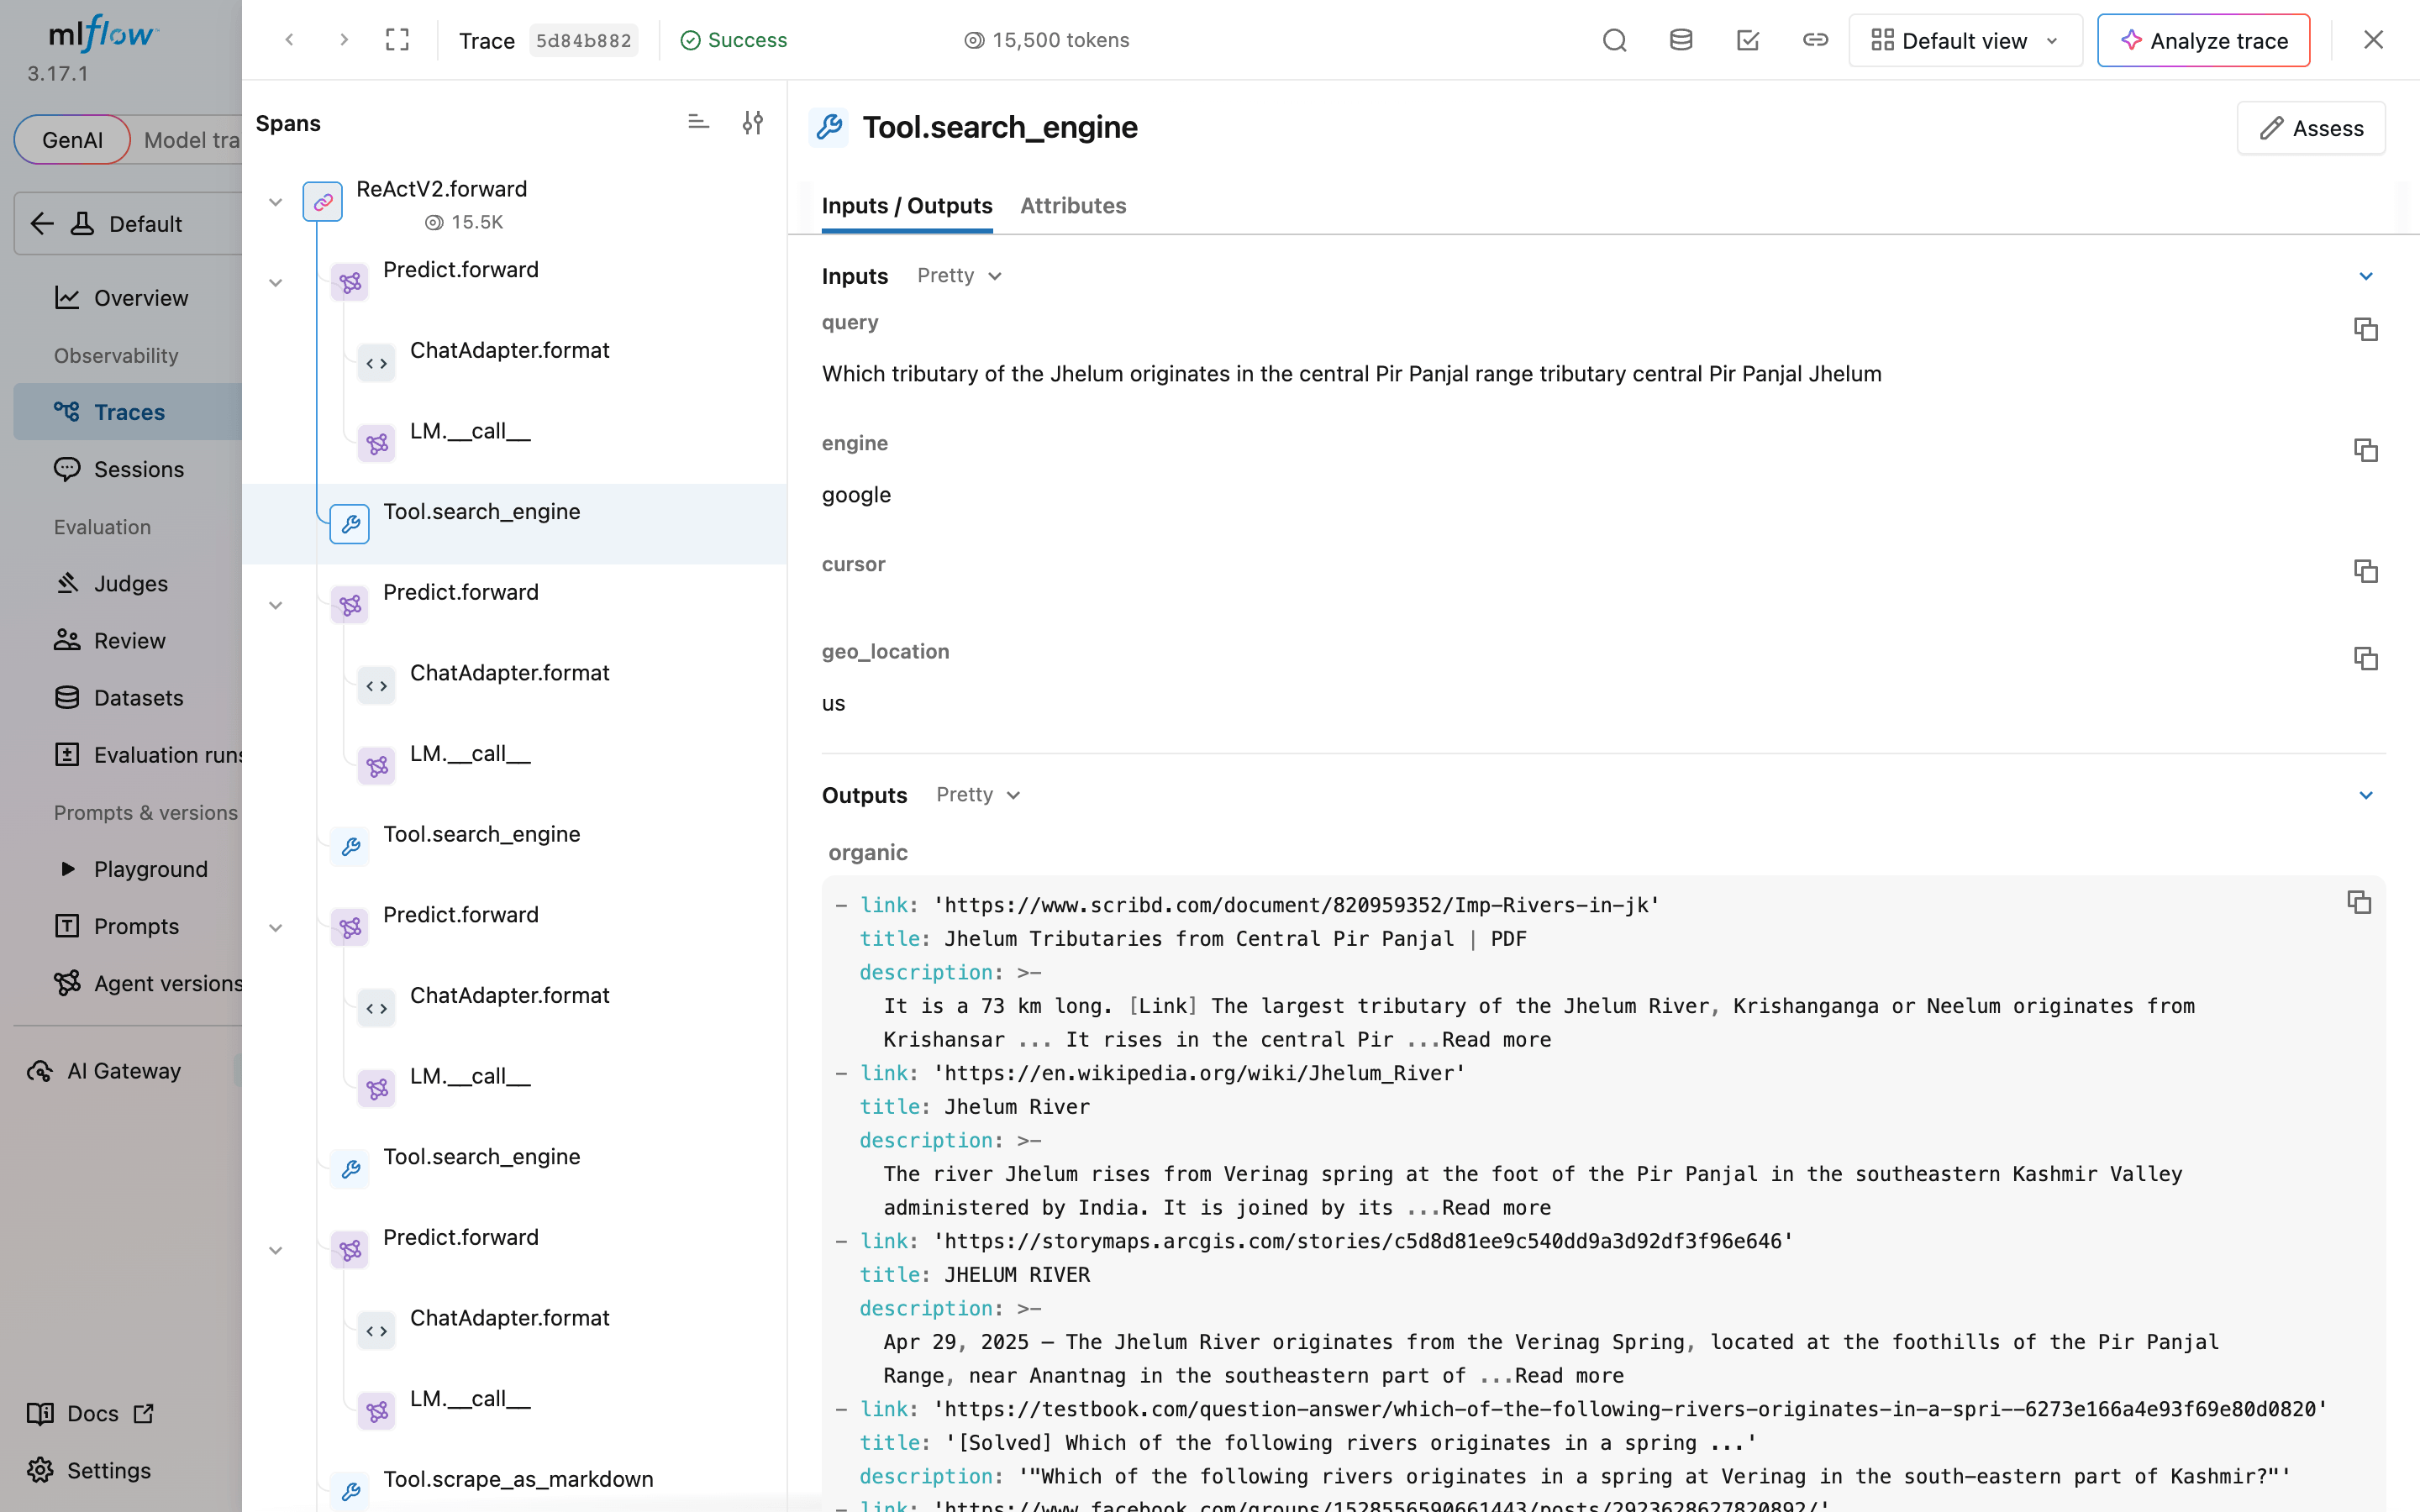Copy the cursor input value
Screen dimensions: 2420x1512
point(2365,571)
